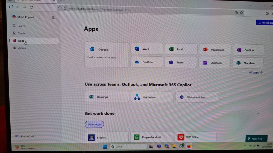Collapse the M365 Copilot sidebar panel icon
Screen dimensions: 273x153
click(54, 17)
